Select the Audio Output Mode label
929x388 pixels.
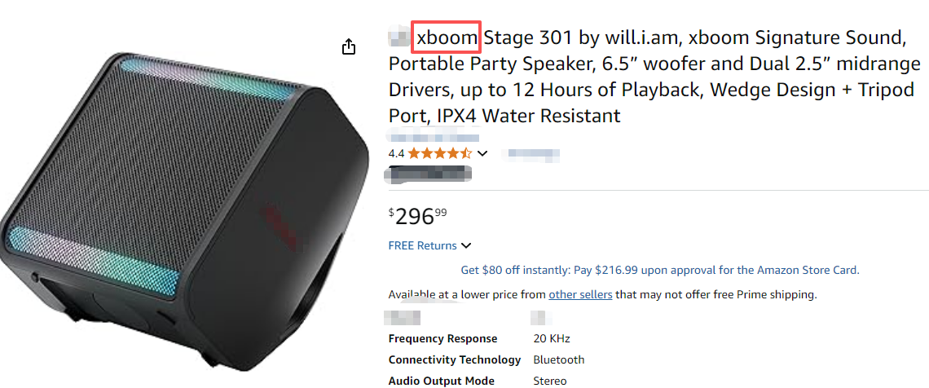click(x=442, y=381)
